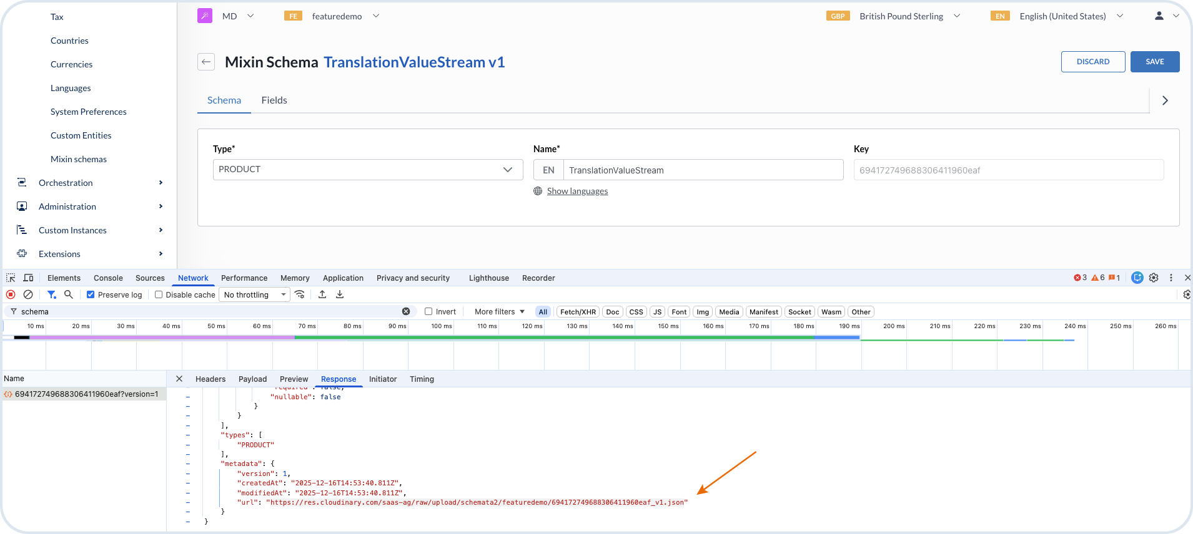Clear the network log
Screen dimensions: 1193x534
pos(28,294)
